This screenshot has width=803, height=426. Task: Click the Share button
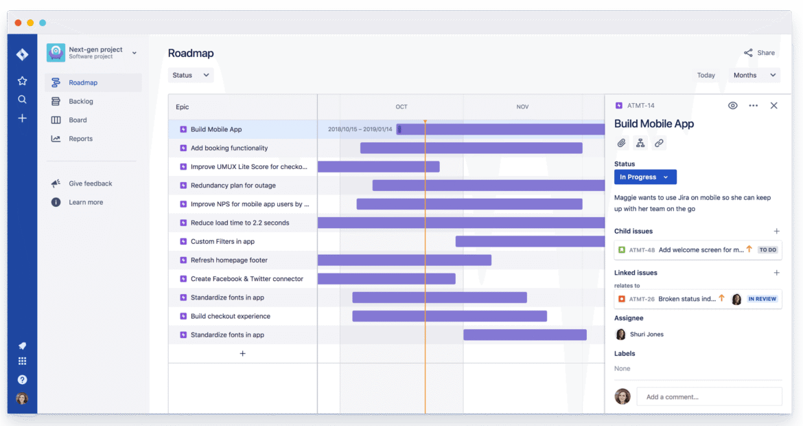(759, 53)
